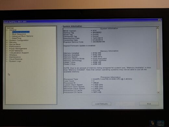Click the Processor Information section heading
Image resolution: width=169 pixels, height=127 pixels.
pyautogui.click(x=110, y=77)
